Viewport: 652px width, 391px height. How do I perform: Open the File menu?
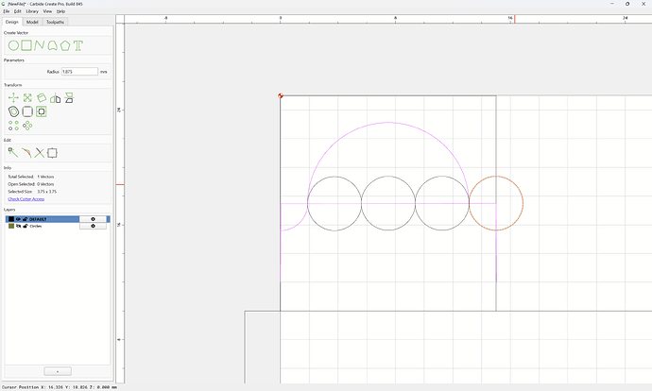(x=7, y=11)
